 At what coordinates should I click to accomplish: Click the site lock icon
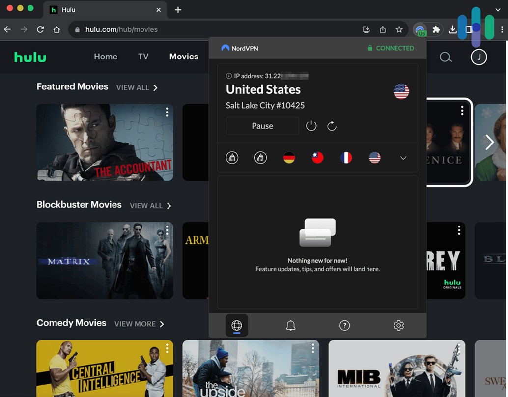click(77, 30)
